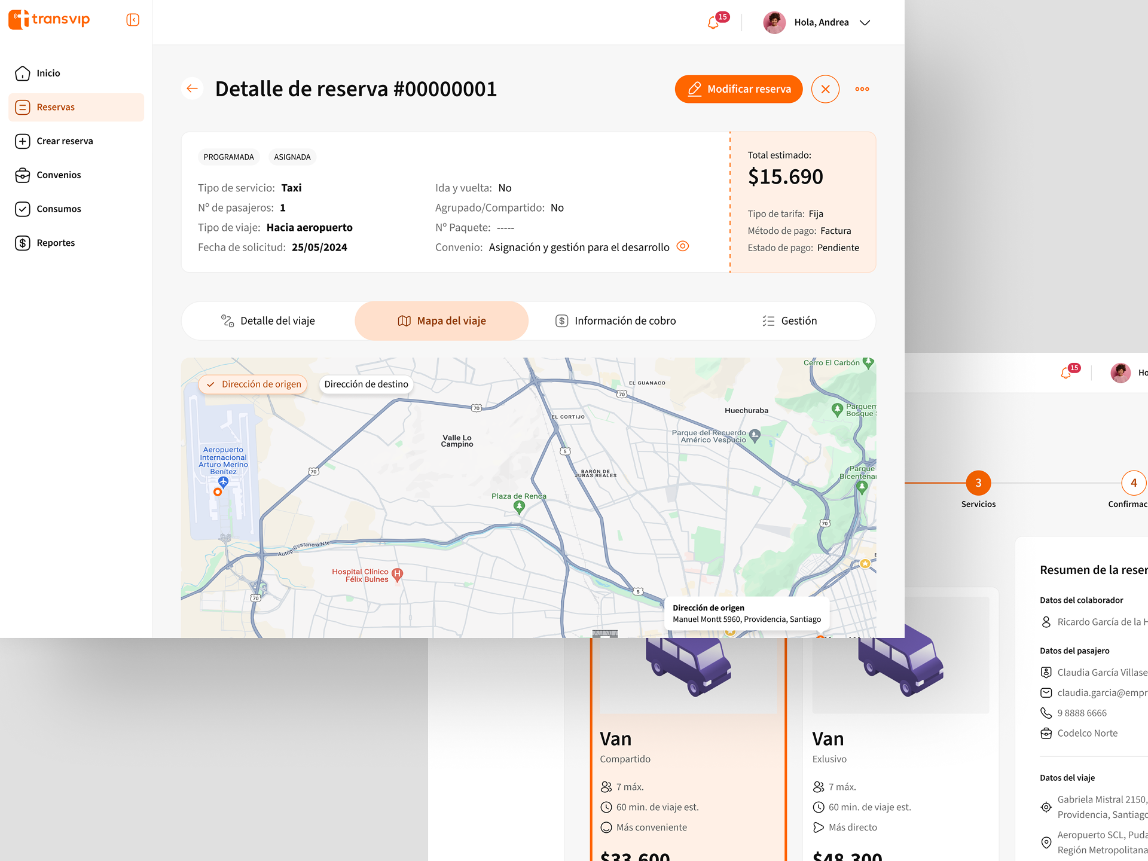Click the Hospital Clínico Félix Bulnes pin
The width and height of the screenshot is (1148, 861).
pyautogui.click(x=397, y=574)
